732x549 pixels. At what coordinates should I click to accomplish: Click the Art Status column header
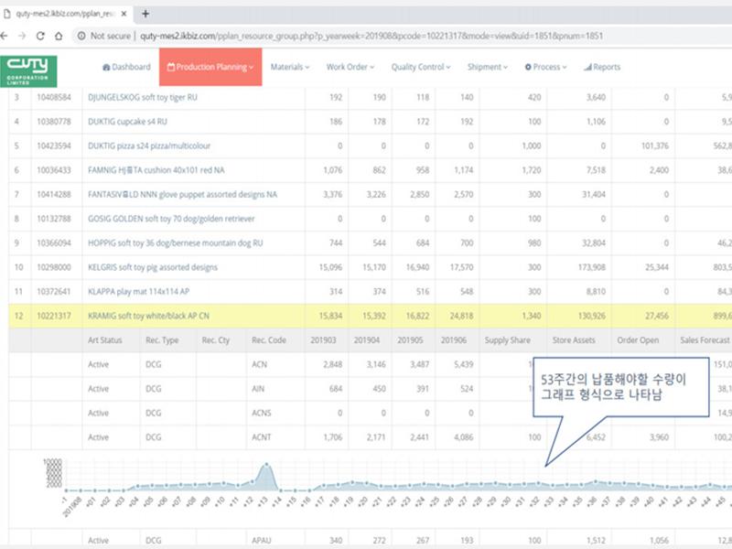pyautogui.click(x=104, y=339)
